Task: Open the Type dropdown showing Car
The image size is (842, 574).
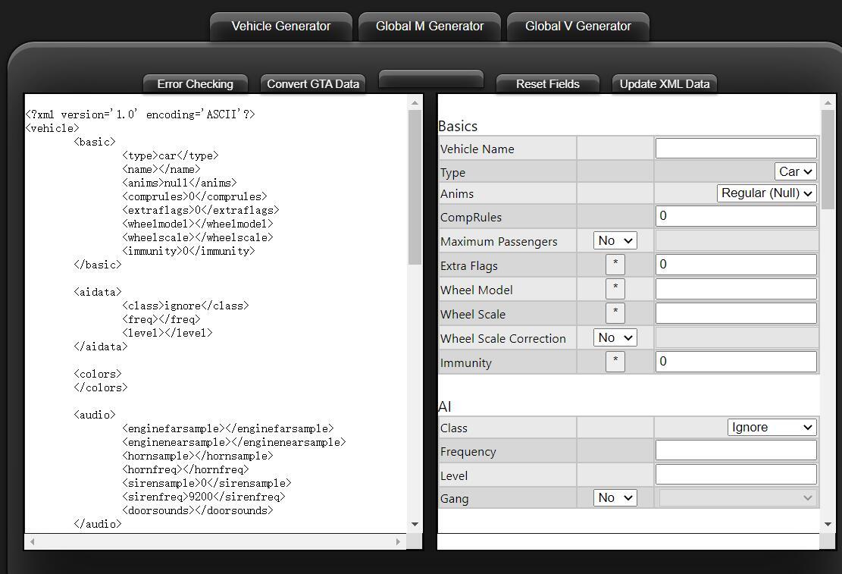Action: [795, 171]
